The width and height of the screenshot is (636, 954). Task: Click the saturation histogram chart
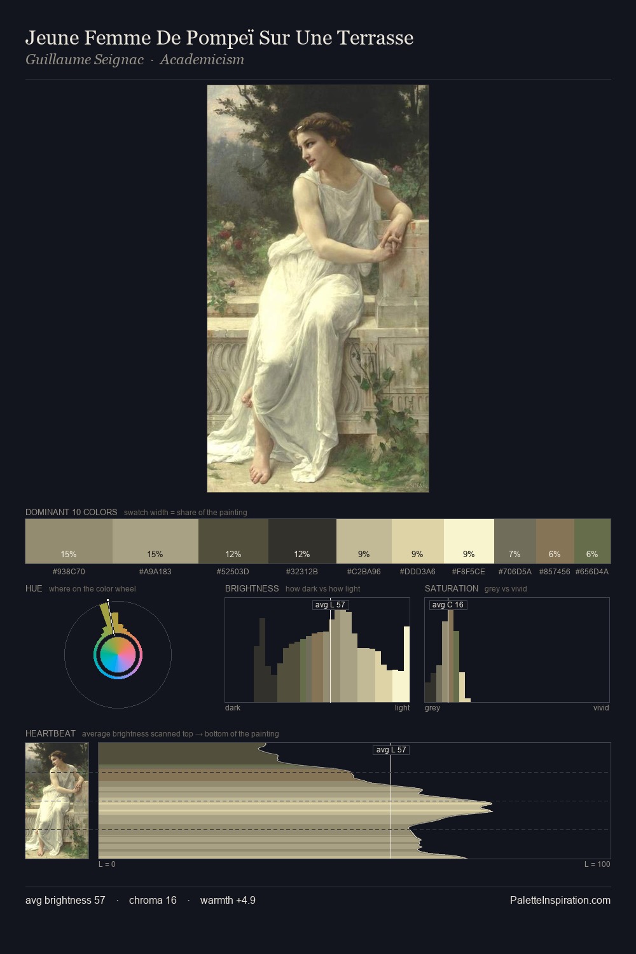517,650
